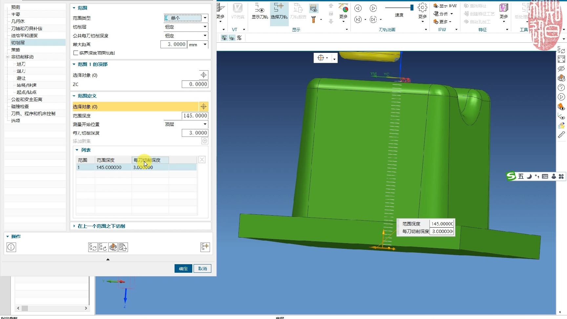Toggle the 临界深度顶面切削 checkbox
The width and height of the screenshot is (567, 319).
[76, 53]
